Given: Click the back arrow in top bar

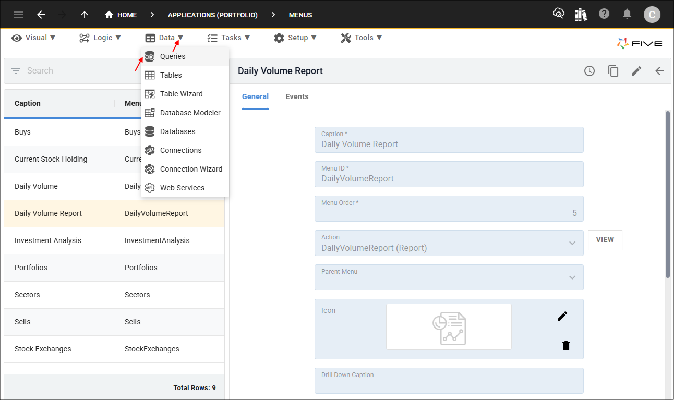Looking at the screenshot, I should coord(41,15).
